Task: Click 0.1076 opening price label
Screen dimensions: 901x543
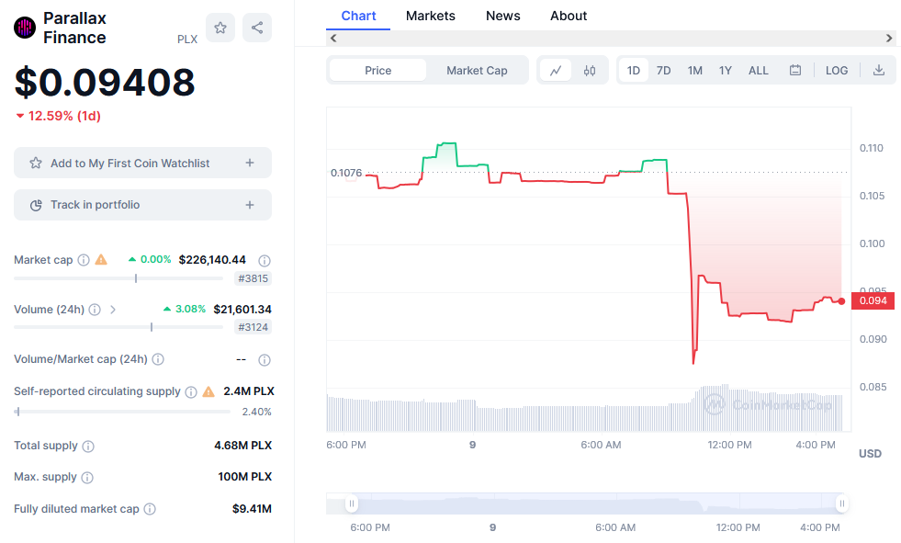Action: pos(346,173)
